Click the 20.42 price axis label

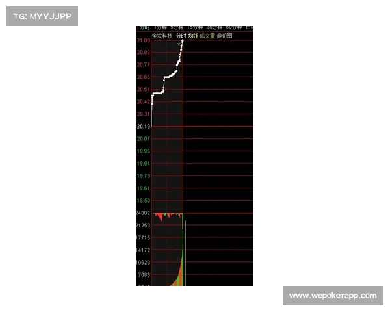tap(144, 102)
